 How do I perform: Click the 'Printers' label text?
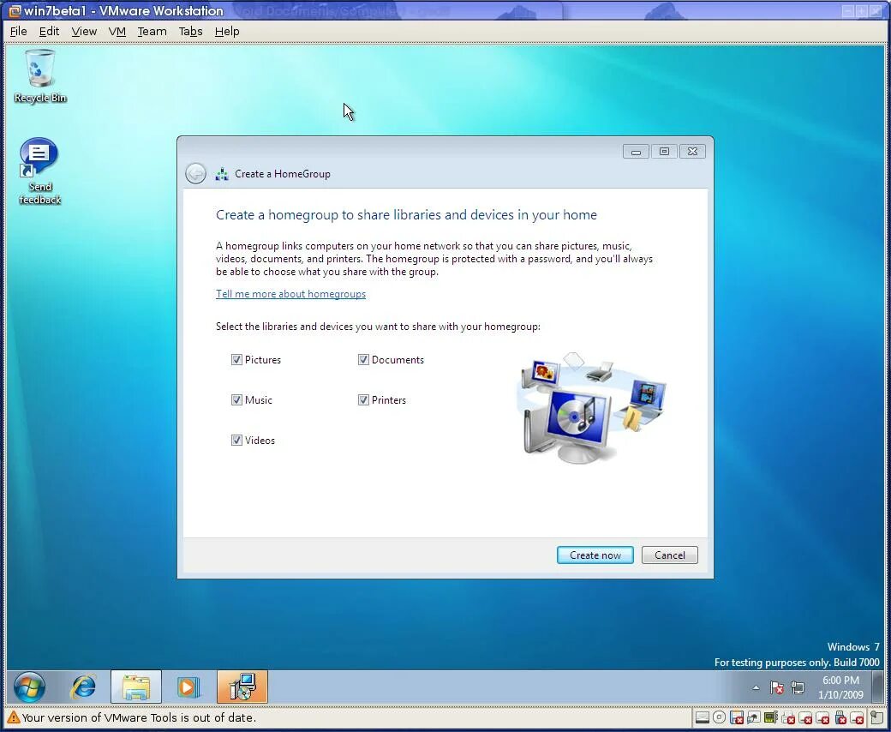coord(389,400)
